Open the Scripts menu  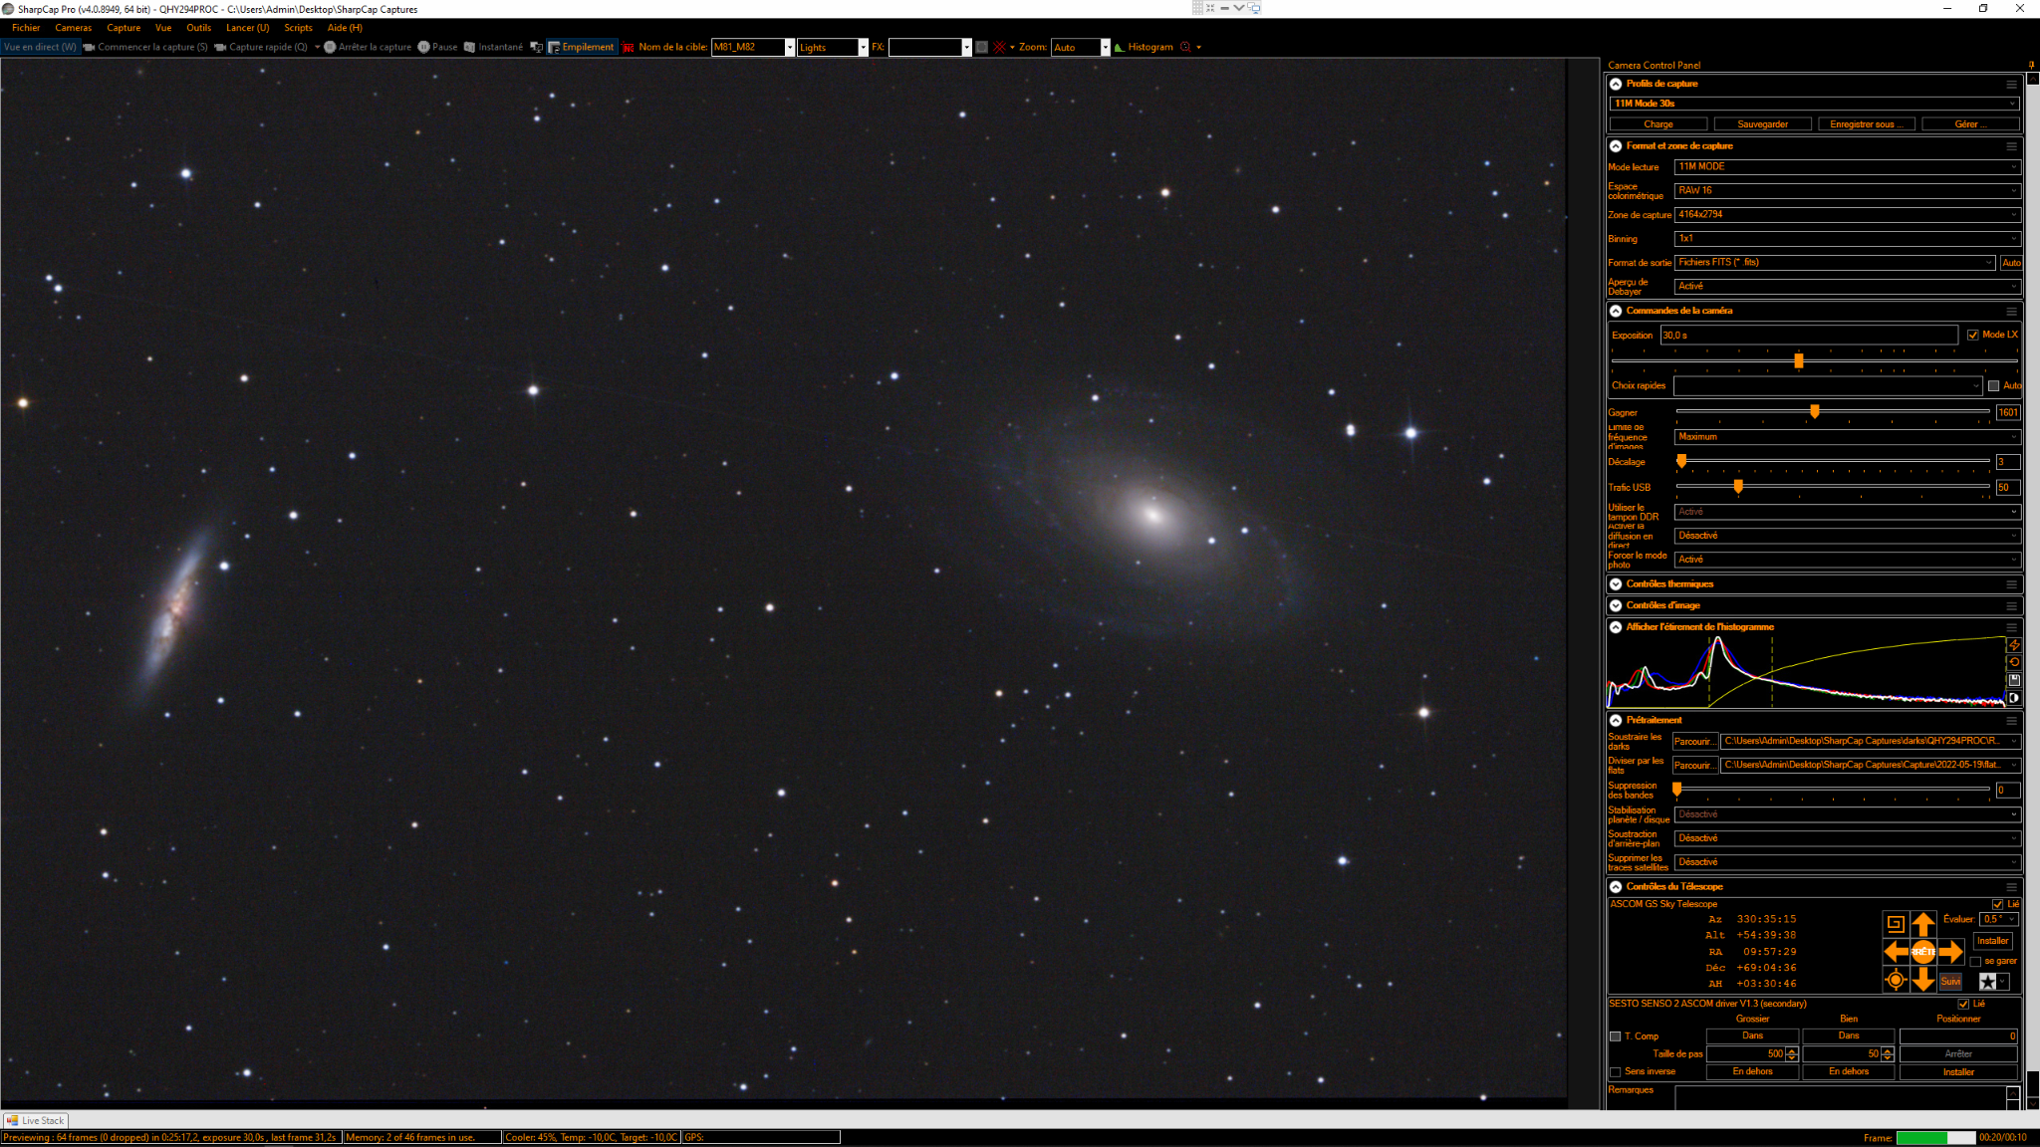coord(298,28)
